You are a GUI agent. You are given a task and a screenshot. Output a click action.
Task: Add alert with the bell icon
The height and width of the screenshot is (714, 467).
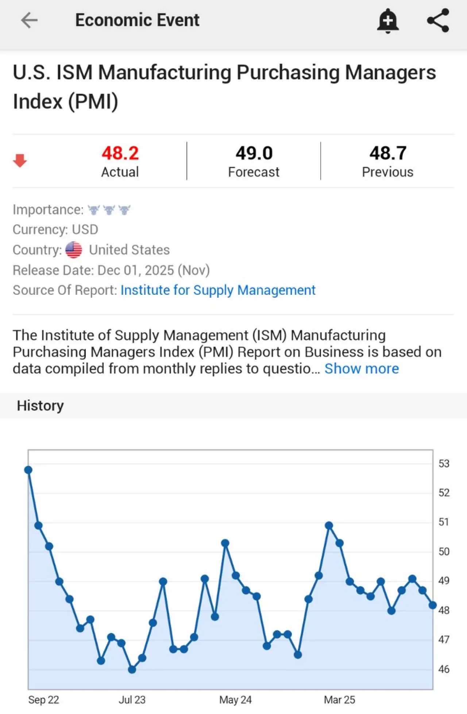click(x=388, y=20)
